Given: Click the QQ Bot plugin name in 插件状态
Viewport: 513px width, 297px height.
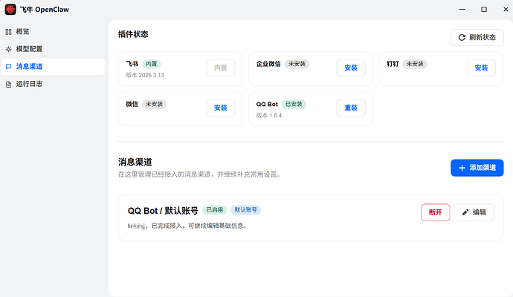Looking at the screenshot, I should point(267,104).
